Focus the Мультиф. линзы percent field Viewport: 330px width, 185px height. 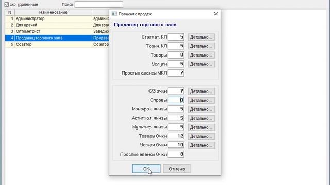[x=176, y=127]
